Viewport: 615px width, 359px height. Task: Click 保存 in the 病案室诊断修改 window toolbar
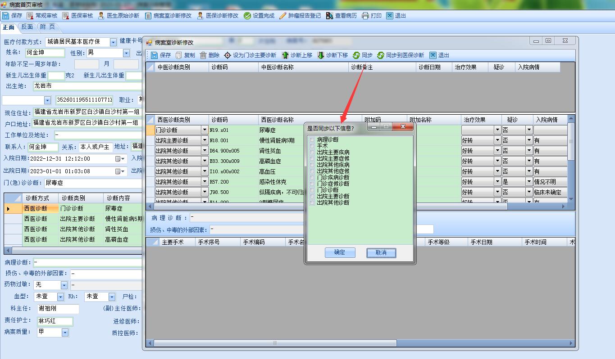161,55
